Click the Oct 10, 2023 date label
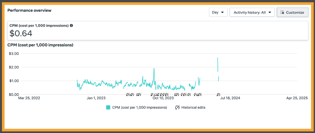The height and width of the screenshot is (133, 315). 163,98
